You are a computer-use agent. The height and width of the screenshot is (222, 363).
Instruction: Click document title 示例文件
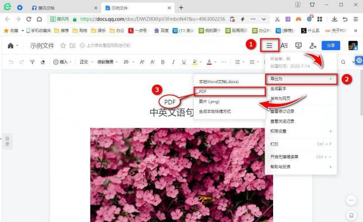coord(42,46)
